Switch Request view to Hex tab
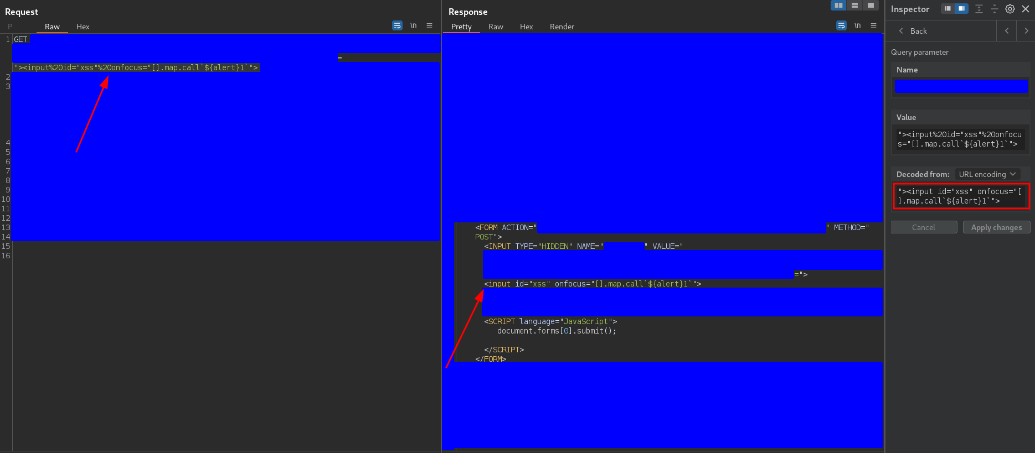 [x=83, y=27]
